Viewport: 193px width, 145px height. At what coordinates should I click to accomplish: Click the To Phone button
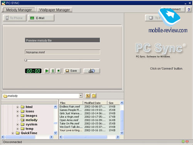coord(15,18)
